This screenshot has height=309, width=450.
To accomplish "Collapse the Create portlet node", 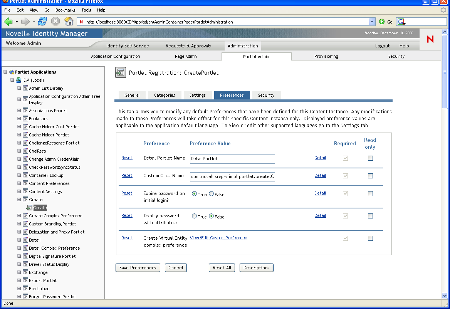I will (x=19, y=200).
